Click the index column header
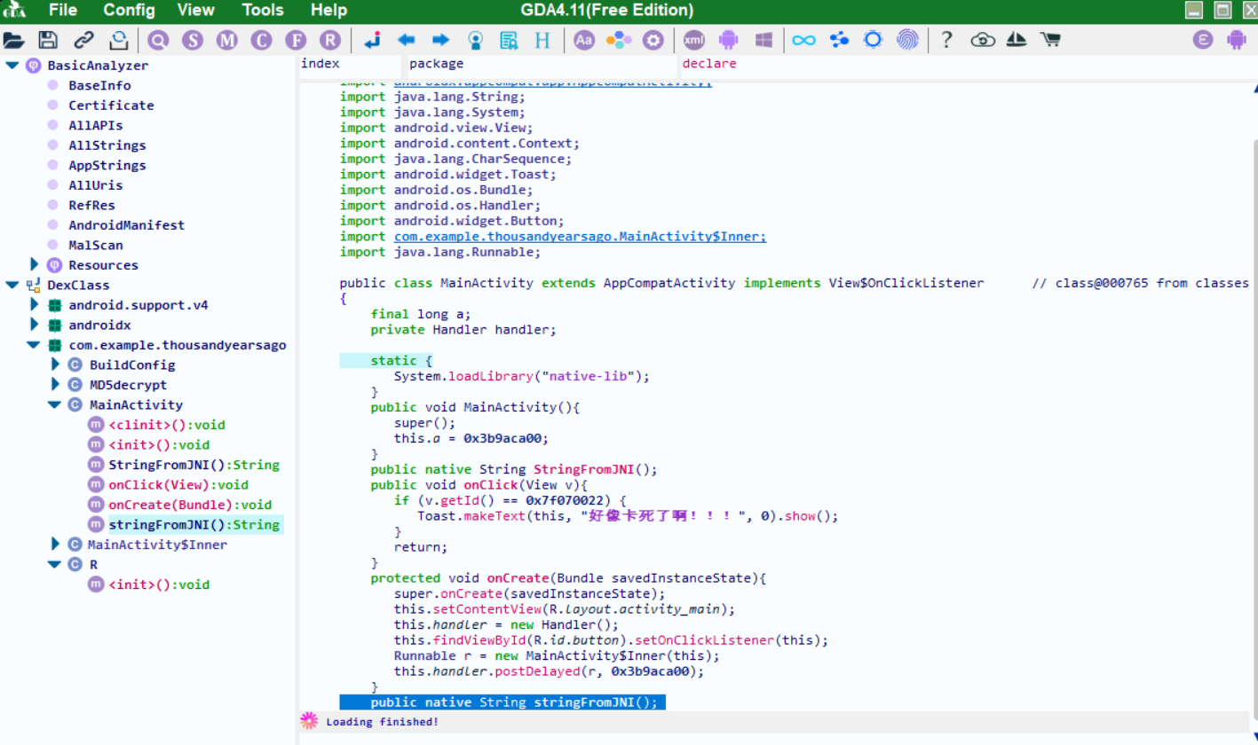 pyautogui.click(x=320, y=63)
